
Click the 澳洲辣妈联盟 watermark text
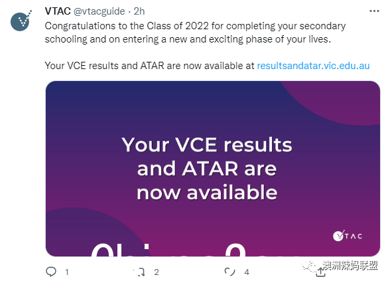[351, 266]
